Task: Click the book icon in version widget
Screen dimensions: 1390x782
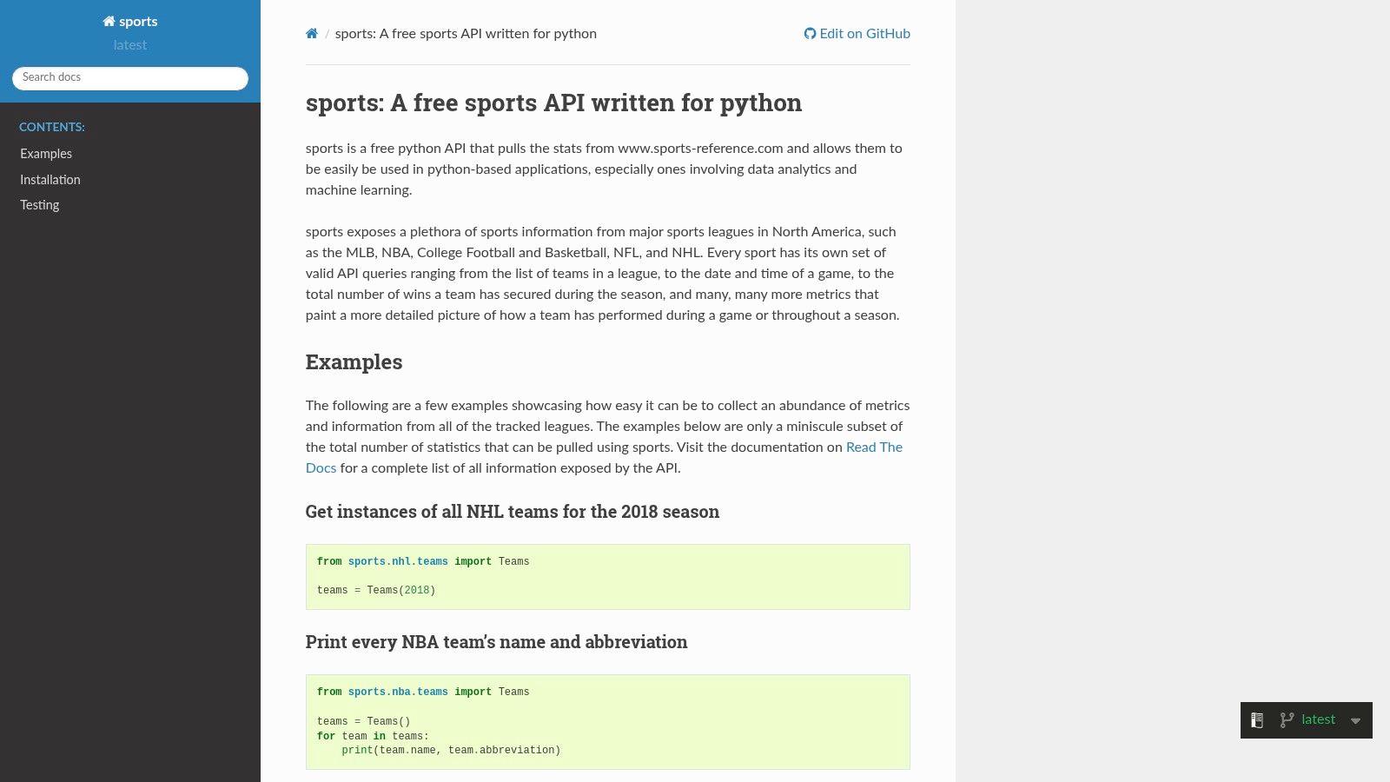Action: click(x=1256, y=720)
